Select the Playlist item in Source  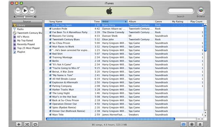tap(27, 52)
